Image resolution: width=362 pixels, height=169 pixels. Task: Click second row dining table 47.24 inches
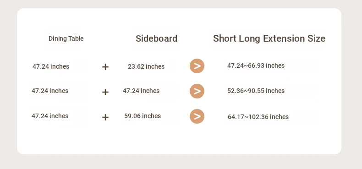tap(50, 91)
